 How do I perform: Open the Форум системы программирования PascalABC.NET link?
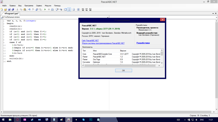(103, 43)
